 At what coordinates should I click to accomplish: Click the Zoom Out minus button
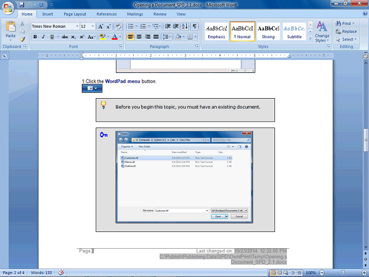pos(322,273)
